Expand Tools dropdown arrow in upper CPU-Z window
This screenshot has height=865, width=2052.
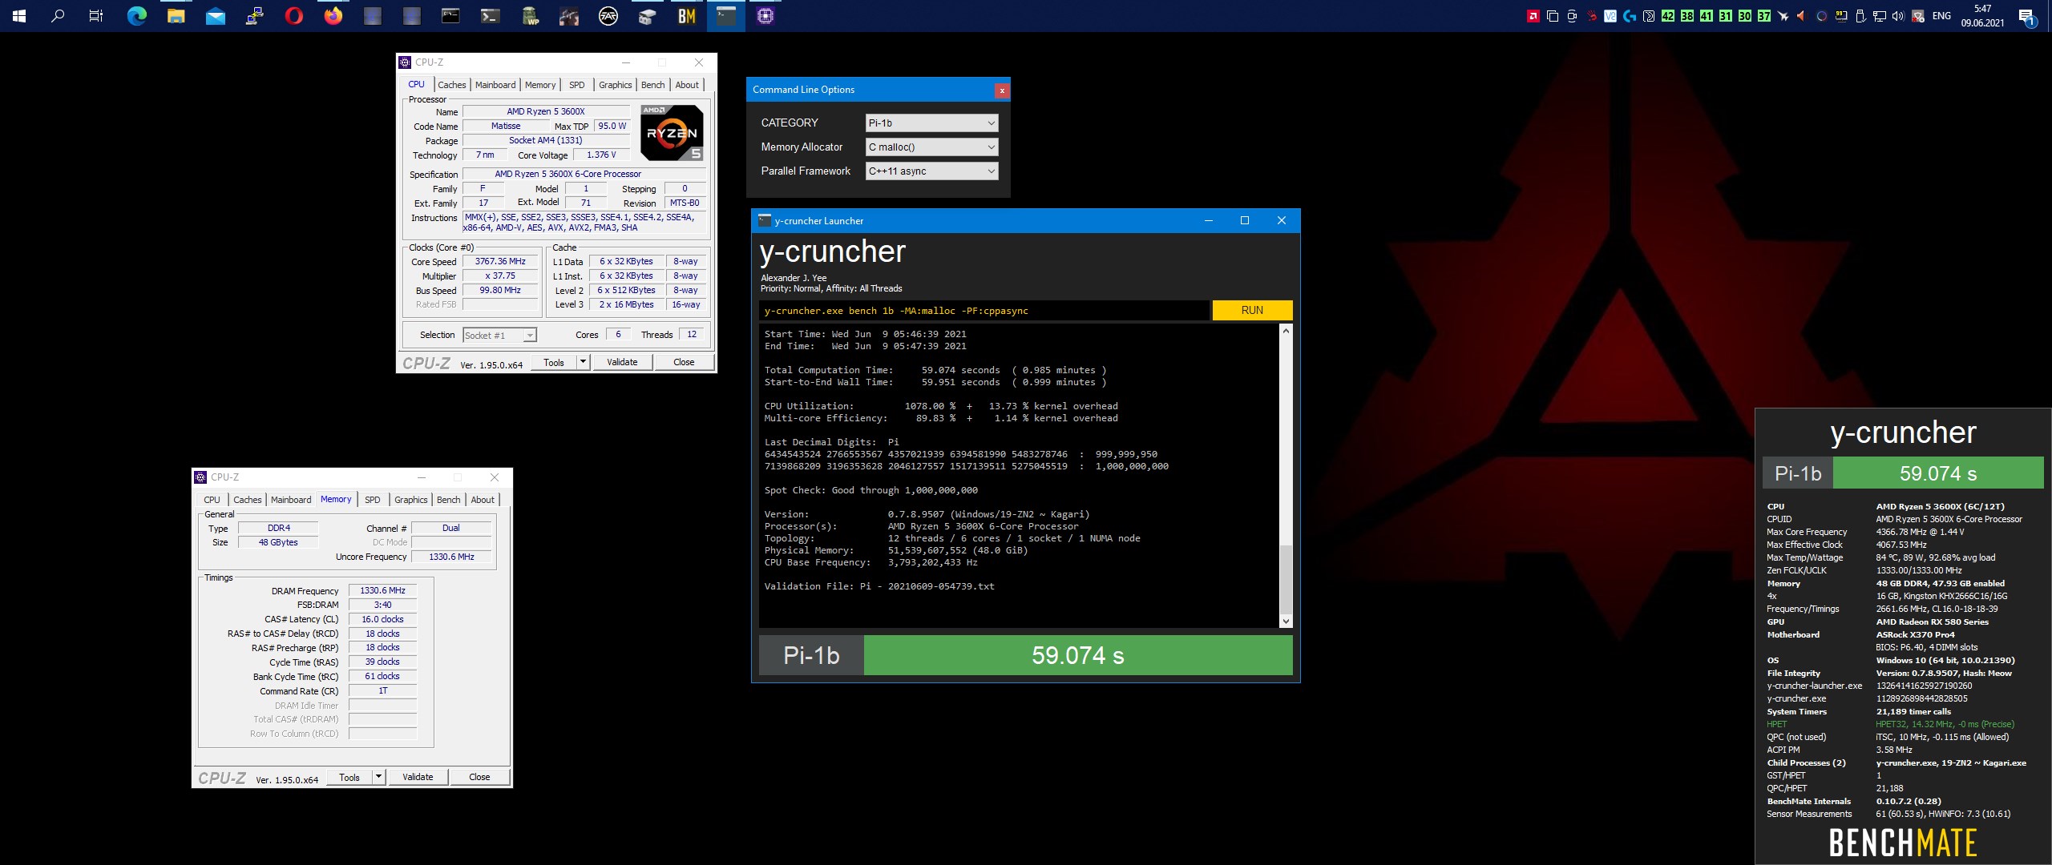[584, 362]
